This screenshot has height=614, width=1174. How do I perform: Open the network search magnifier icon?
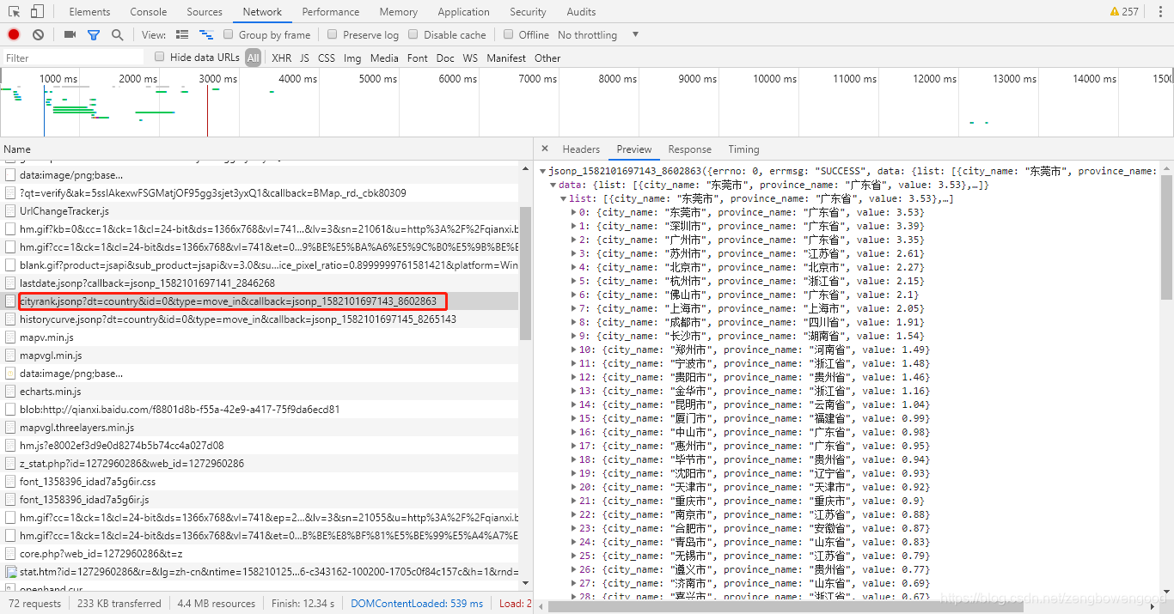pyautogui.click(x=117, y=34)
